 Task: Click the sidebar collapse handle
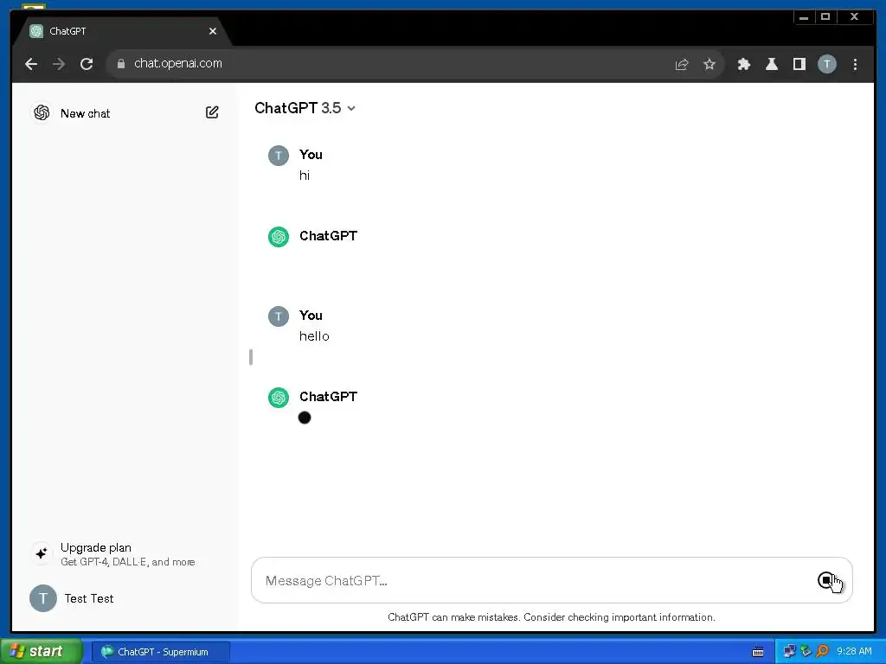tap(250, 357)
